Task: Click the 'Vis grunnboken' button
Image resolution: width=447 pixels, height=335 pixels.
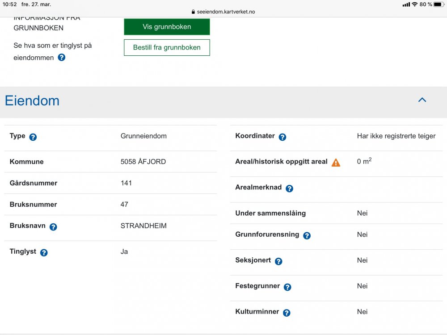Action: coord(167,27)
